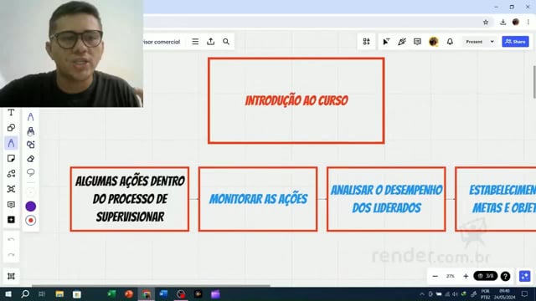Open the Windows notification center
The image size is (536, 301).
[x=525, y=294]
